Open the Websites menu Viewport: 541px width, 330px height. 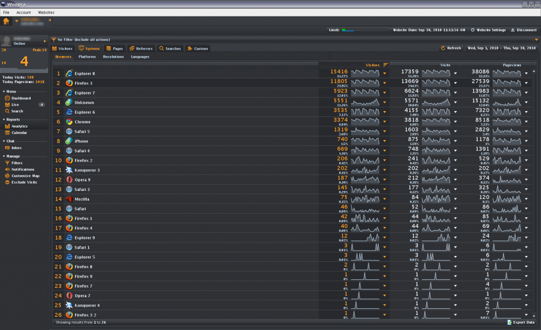pos(46,12)
